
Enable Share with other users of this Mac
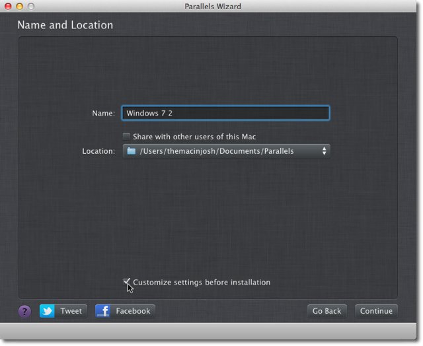[x=126, y=137]
